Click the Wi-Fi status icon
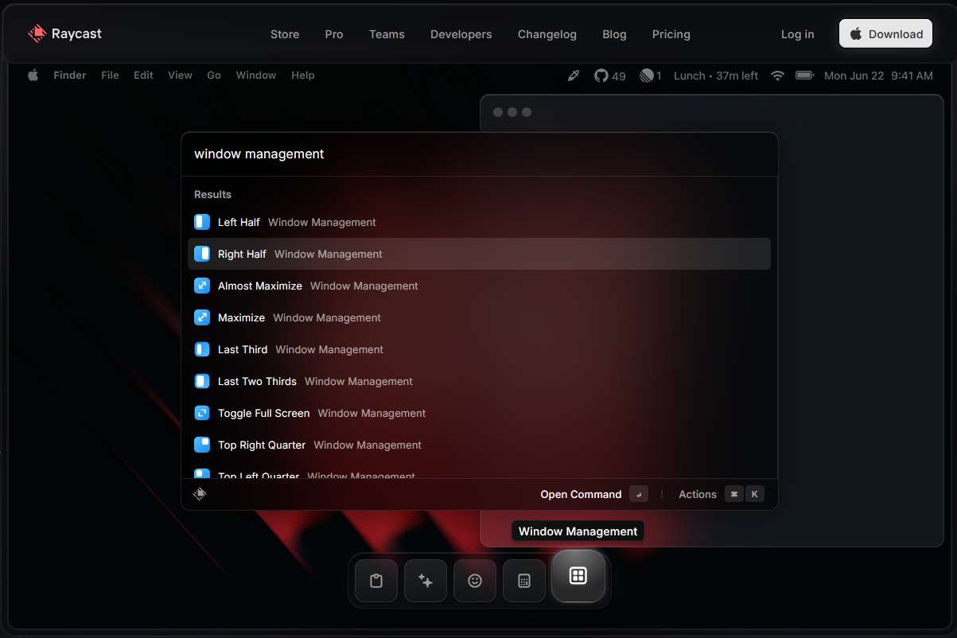Viewport: 957px width, 638px height. (777, 76)
